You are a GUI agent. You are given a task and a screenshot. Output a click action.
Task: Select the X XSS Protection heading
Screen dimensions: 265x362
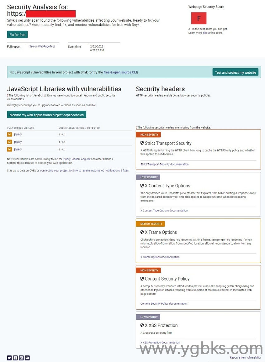pyautogui.click(x=161, y=325)
